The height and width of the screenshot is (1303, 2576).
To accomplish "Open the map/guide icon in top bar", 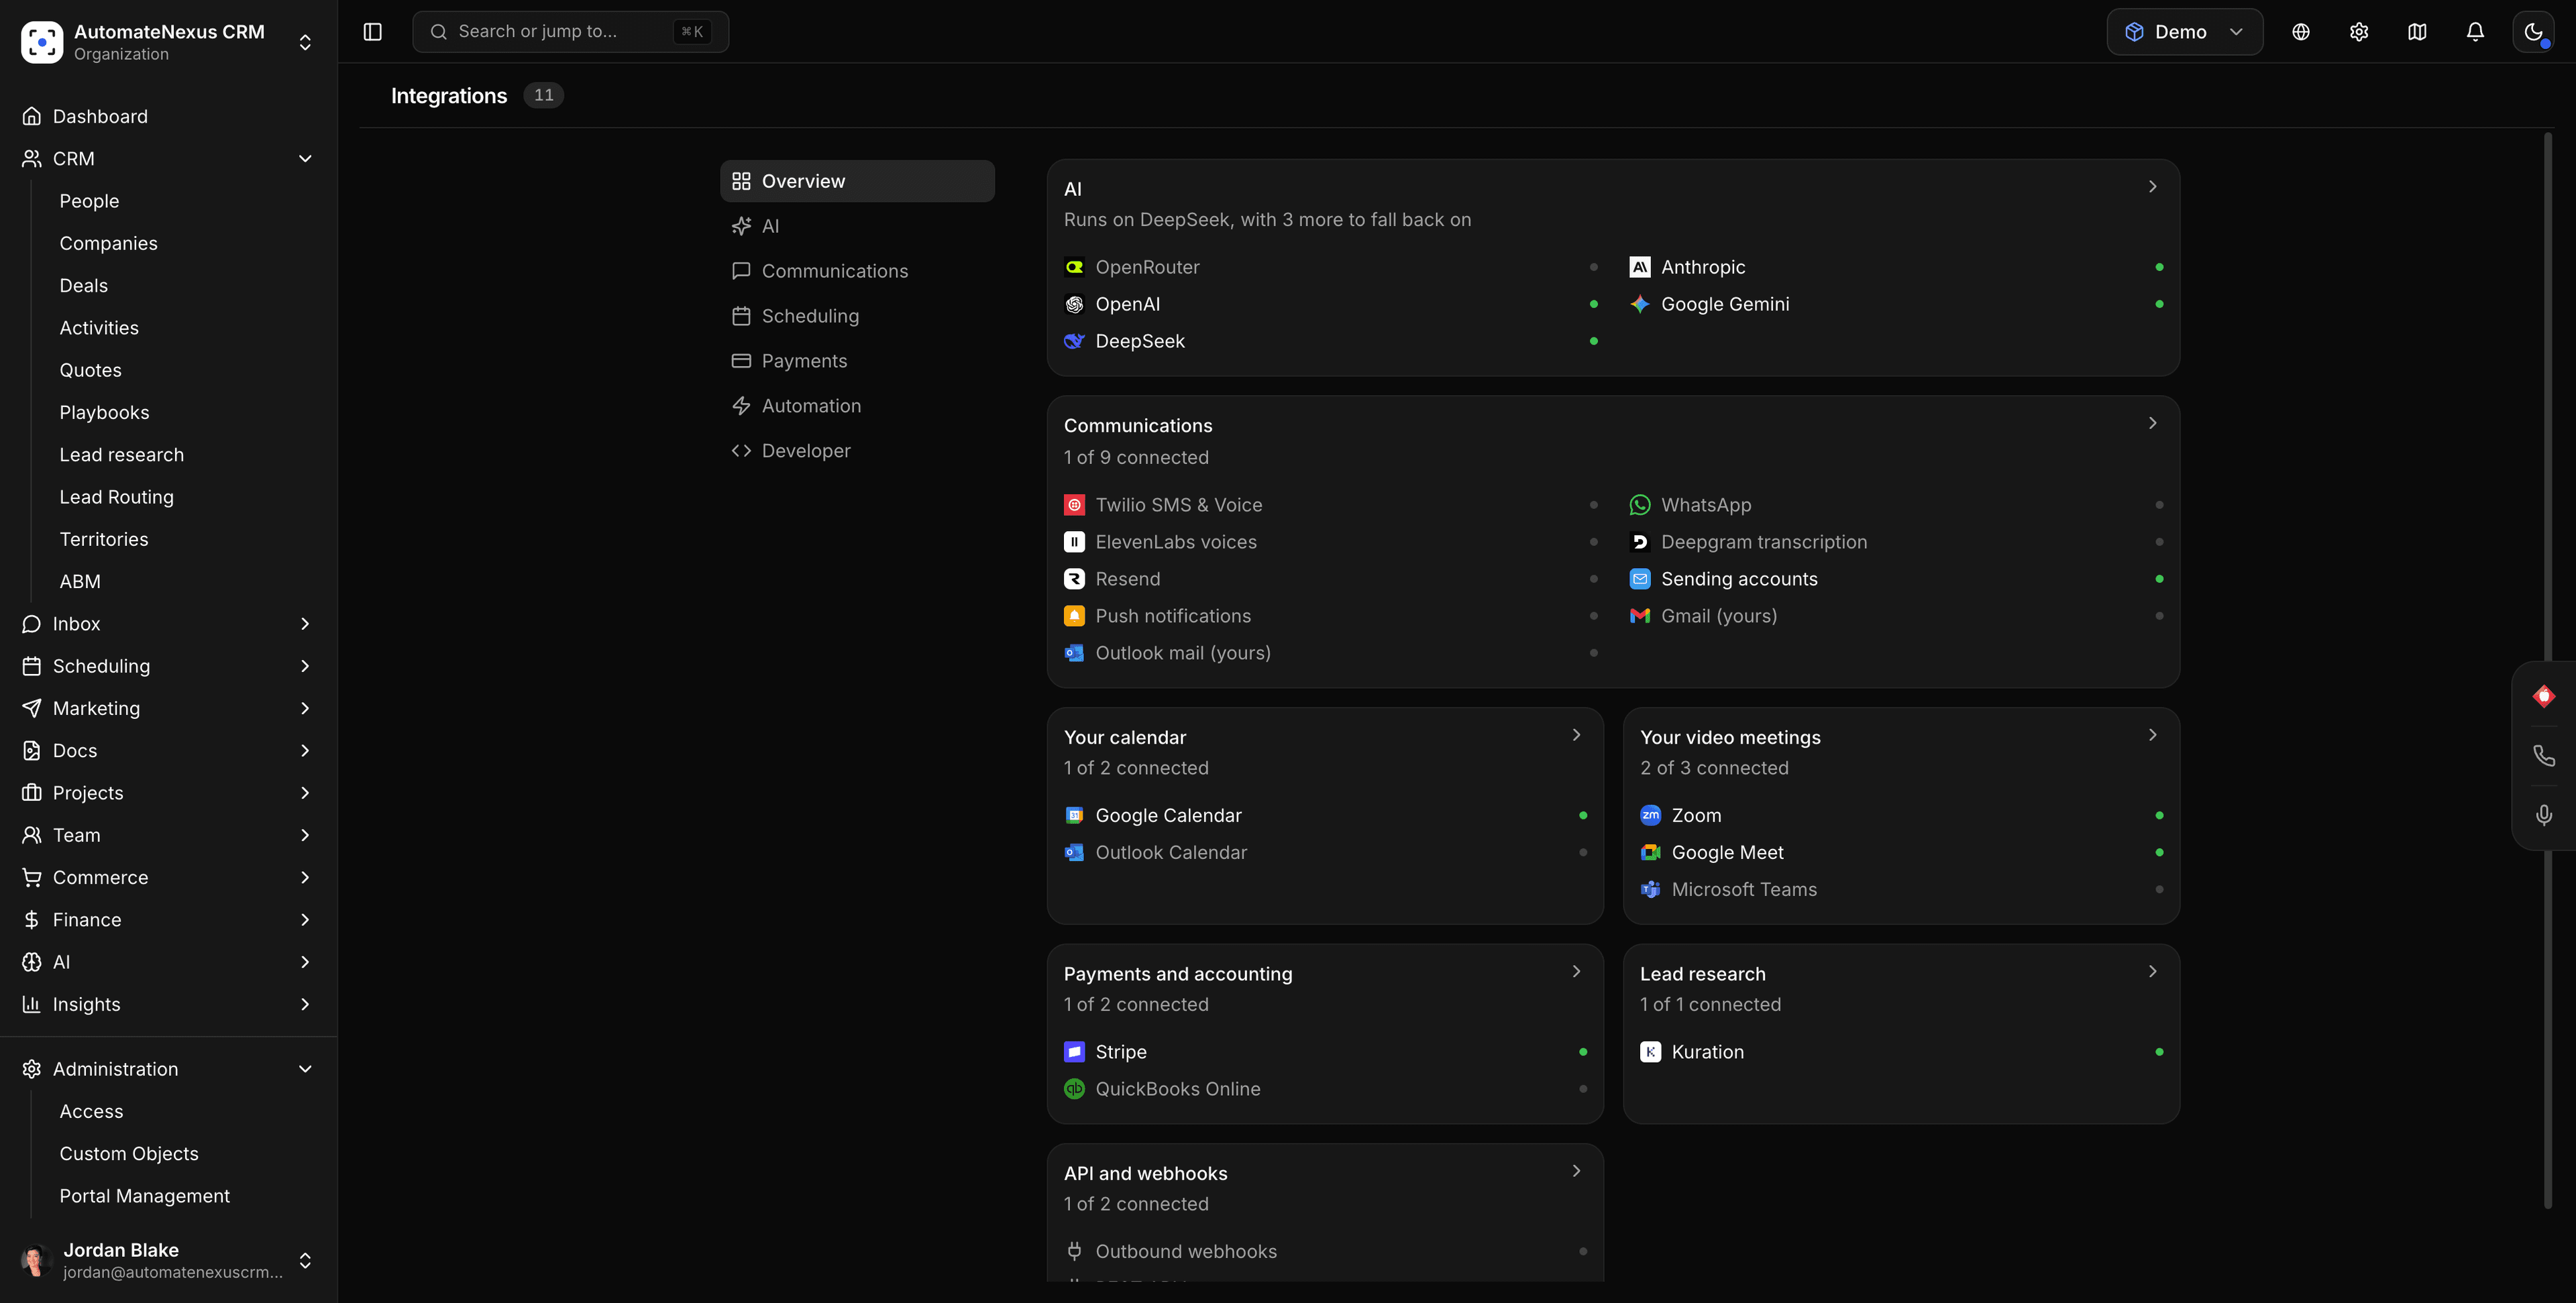I will point(2417,32).
